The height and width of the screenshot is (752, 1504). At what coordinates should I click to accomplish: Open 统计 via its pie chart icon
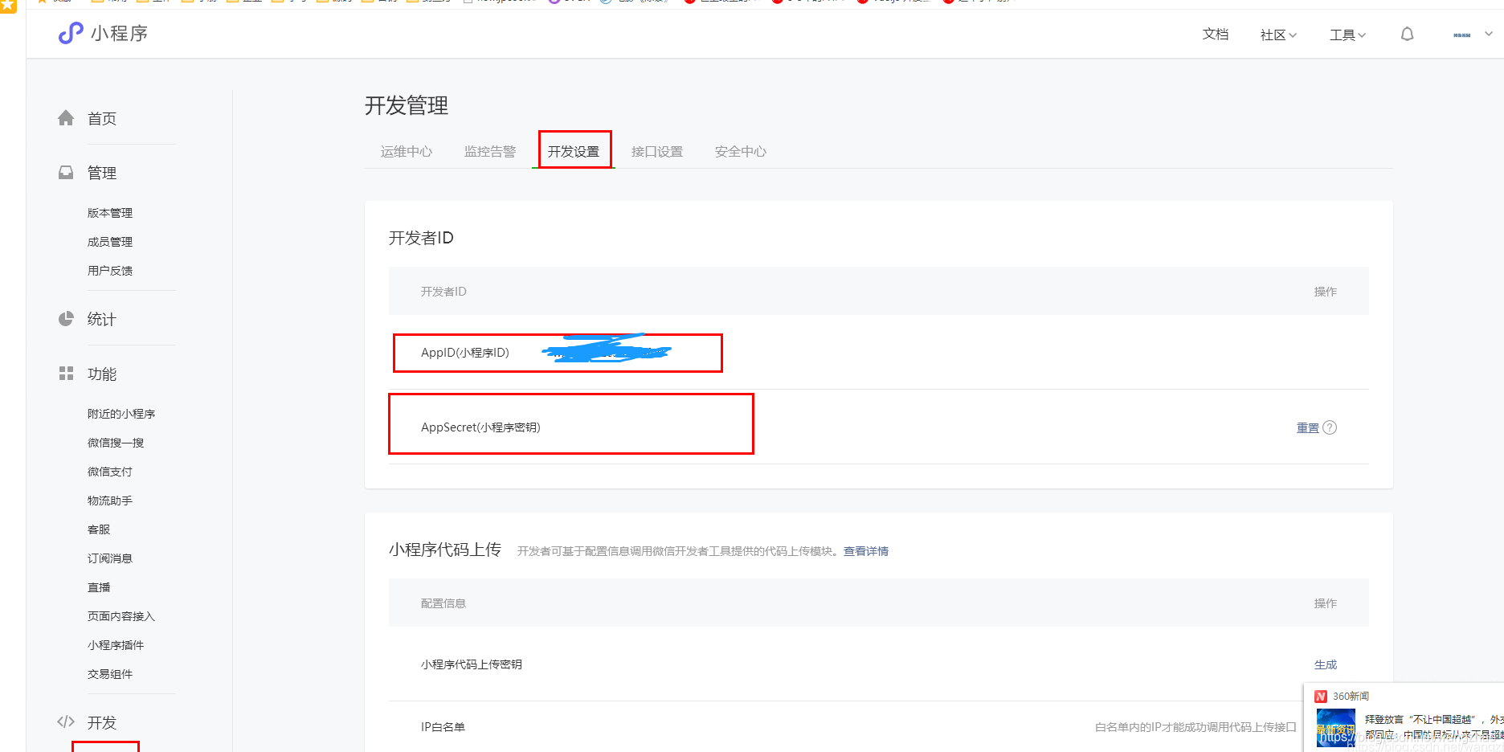(66, 318)
